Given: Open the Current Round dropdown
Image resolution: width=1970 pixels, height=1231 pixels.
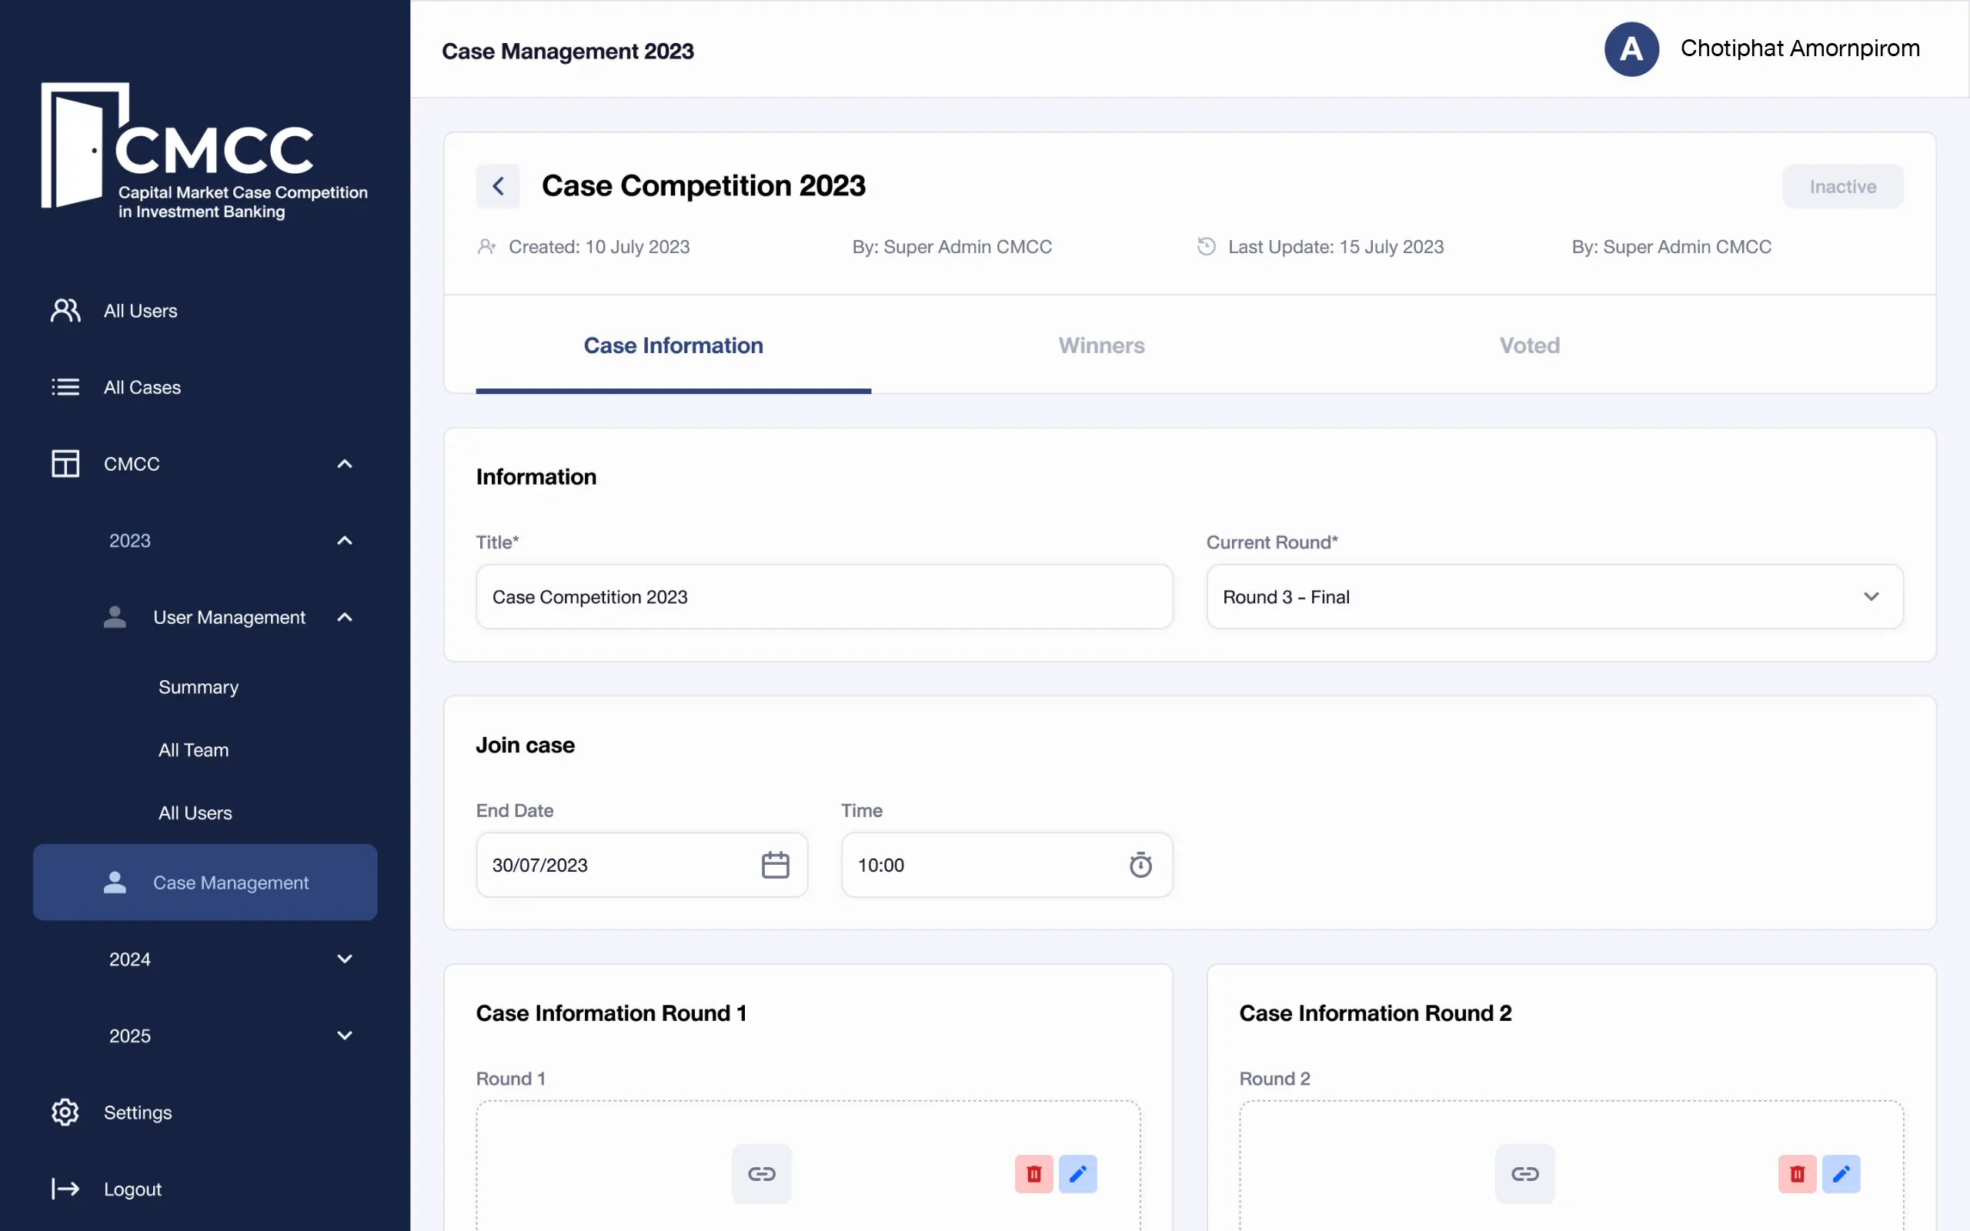Looking at the screenshot, I should pyautogui.click(x=1553, y=597).
